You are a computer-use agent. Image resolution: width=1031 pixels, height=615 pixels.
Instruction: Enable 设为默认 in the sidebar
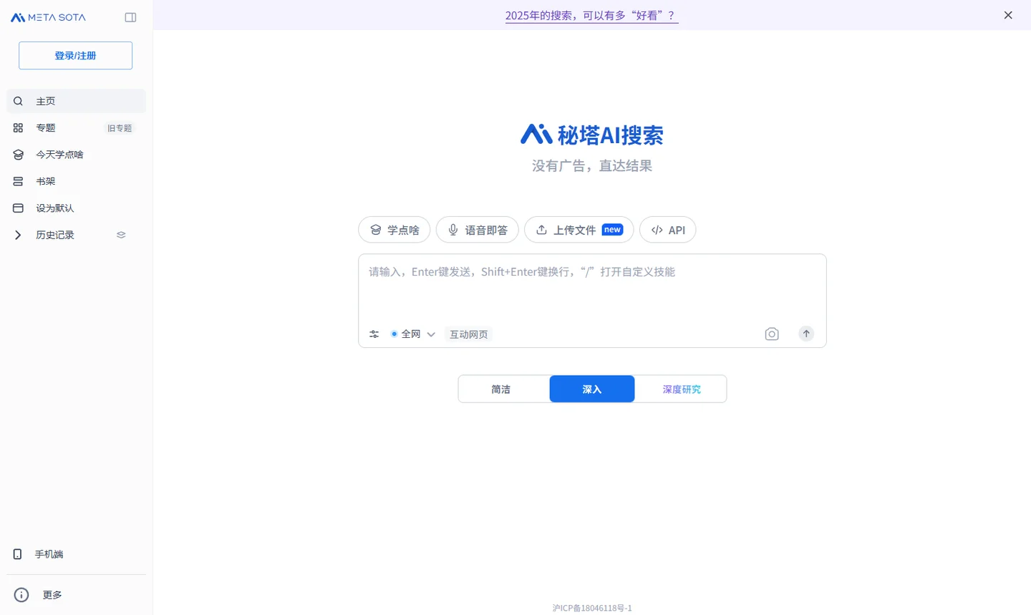point(54,208)
